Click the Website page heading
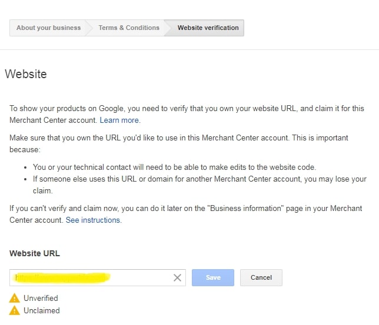Image resolution: width=379 pixels, height=325 pixels. click(x=25, y=74)
